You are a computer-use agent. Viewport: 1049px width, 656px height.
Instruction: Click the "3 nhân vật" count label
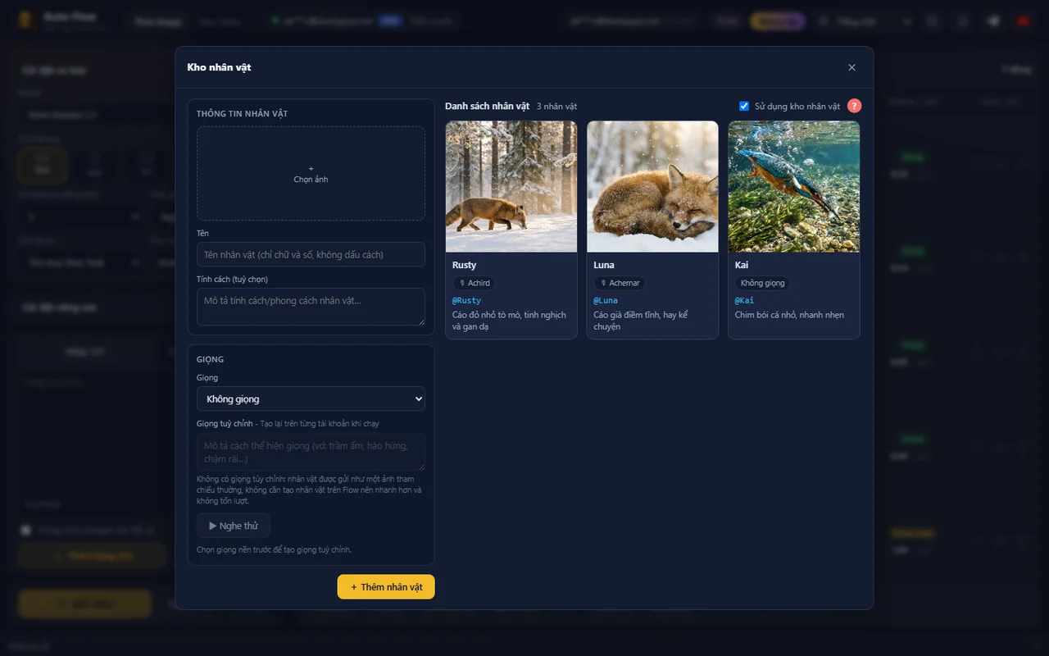coord(556,107)
